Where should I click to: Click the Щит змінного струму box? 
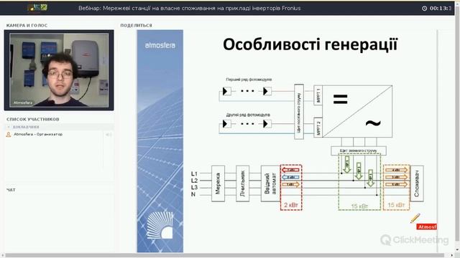point(359,151)
